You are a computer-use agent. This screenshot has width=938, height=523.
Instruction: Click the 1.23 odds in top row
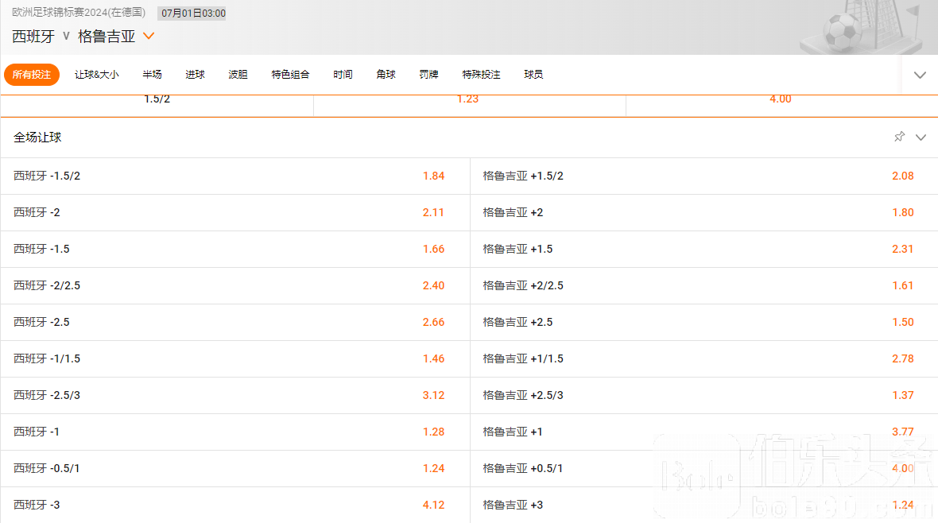click(468, 99)
